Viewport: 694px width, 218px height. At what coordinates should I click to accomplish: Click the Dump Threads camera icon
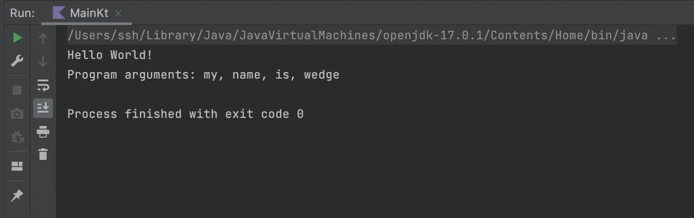click(17, 114)
